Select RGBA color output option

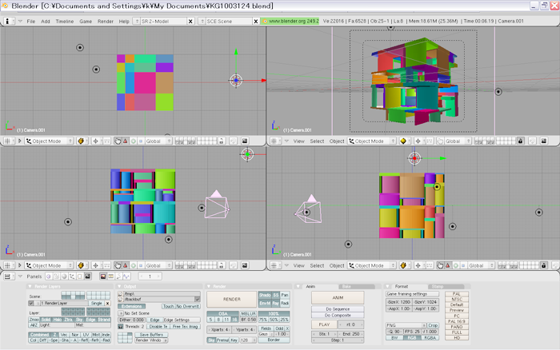pyautogui.click(x=430, y=337)
